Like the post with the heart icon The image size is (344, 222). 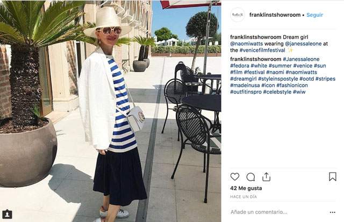click(235, 177)
